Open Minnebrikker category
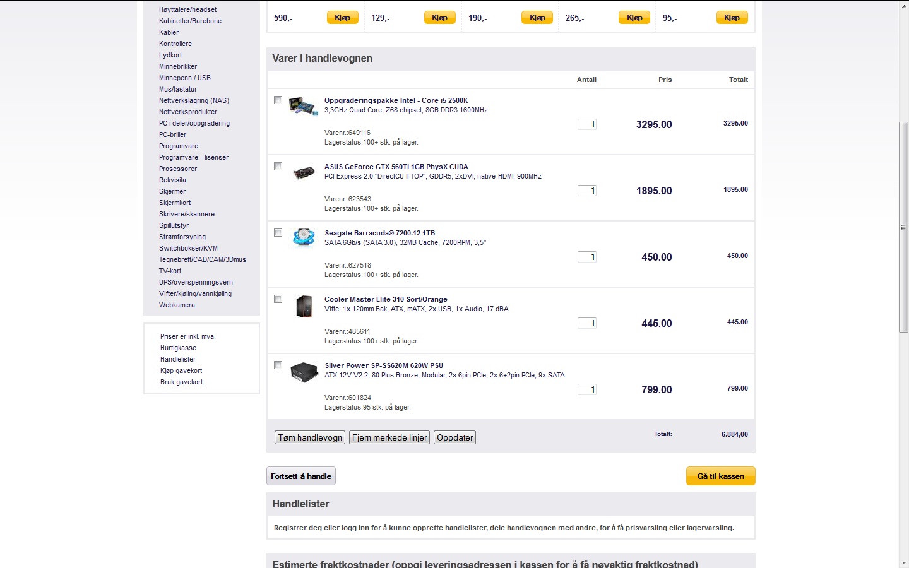 coord(178,66)
